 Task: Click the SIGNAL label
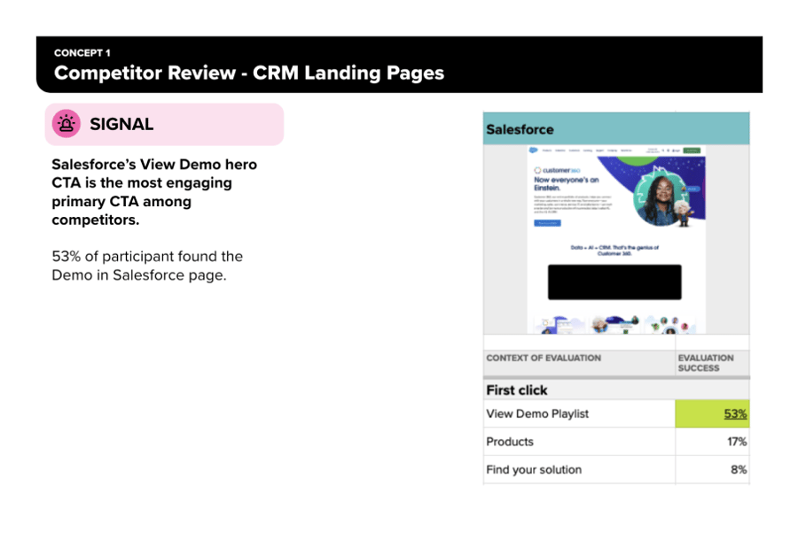point(121,124)
